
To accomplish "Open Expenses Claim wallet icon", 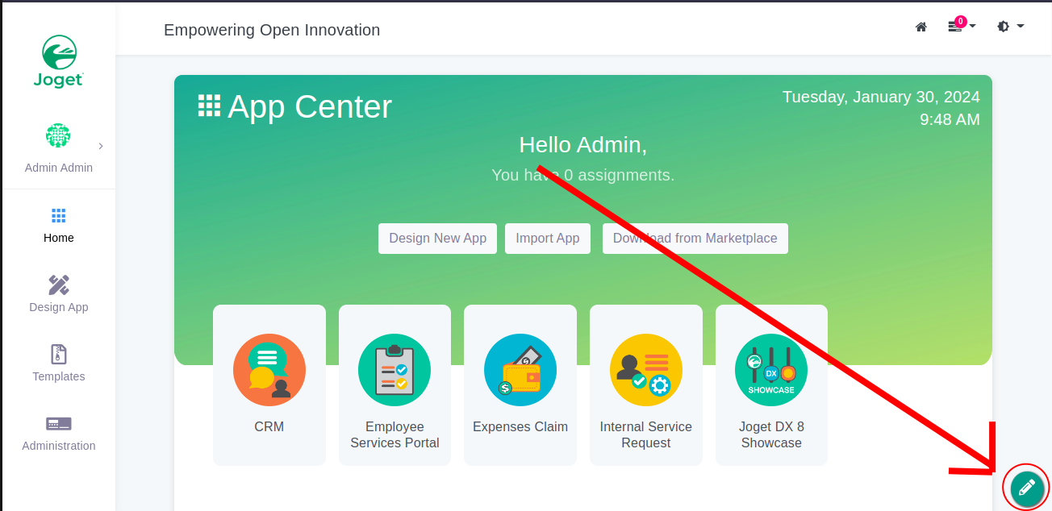I will point(520,370).
